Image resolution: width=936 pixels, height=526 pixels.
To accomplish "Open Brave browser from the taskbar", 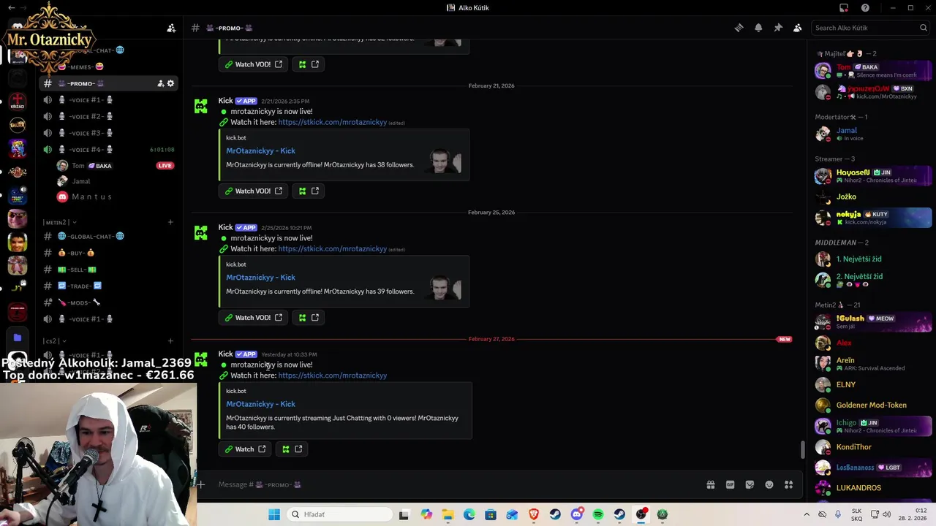I will 534,514.
